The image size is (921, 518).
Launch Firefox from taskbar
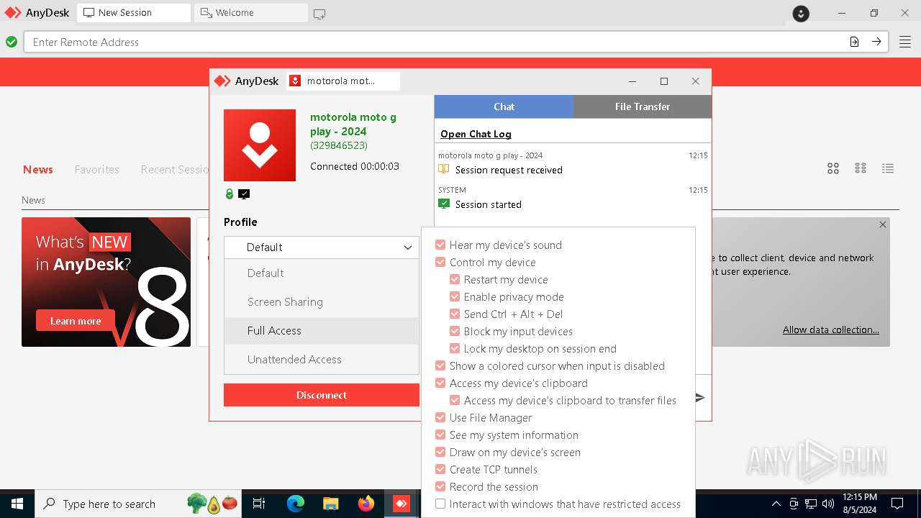click(x=366, y=504)
